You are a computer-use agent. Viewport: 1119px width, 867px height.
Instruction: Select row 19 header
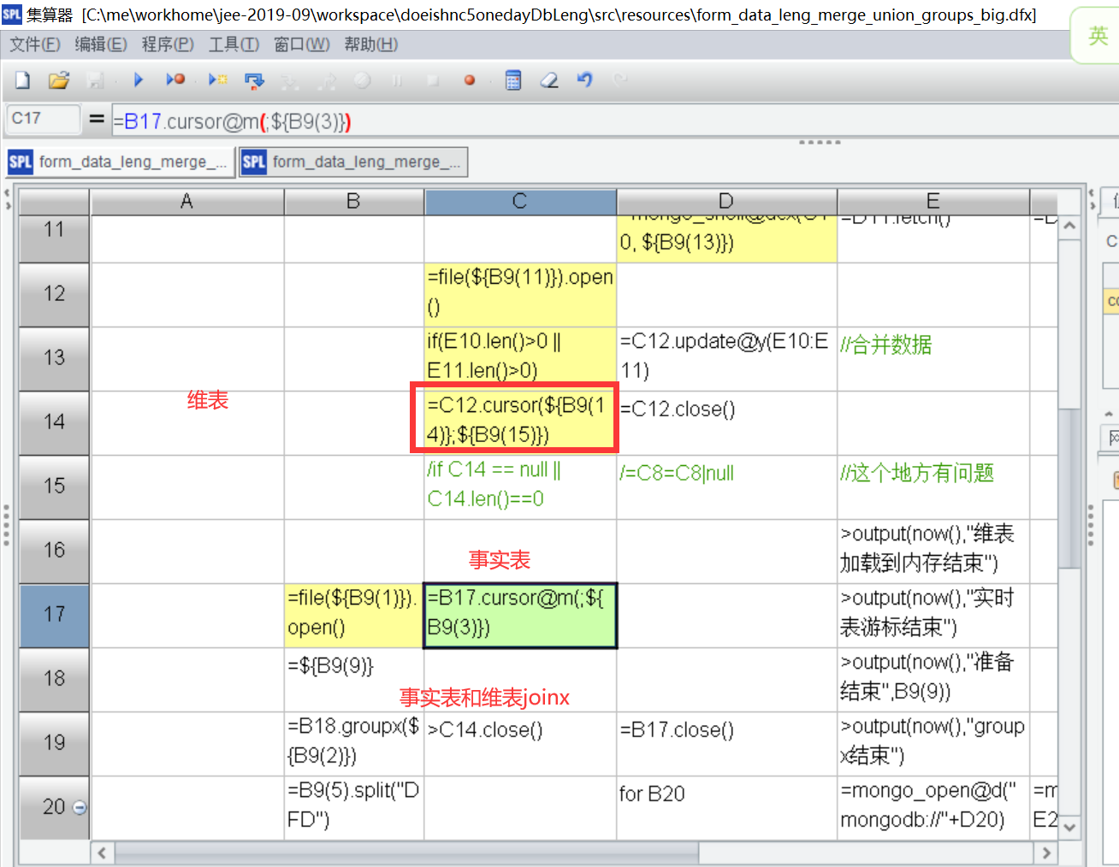tap(54, 743)
